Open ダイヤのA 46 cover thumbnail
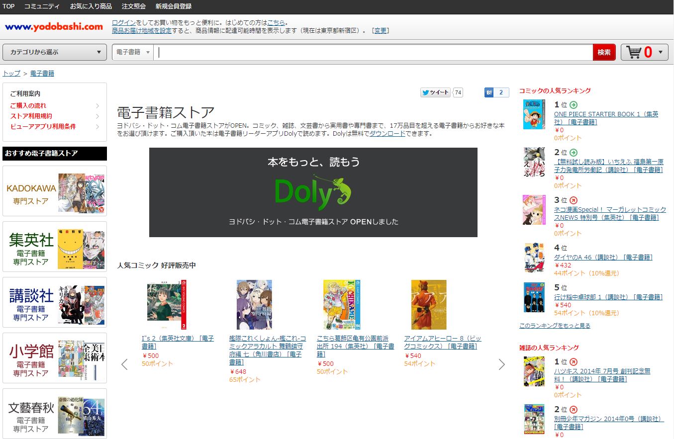Image resolution: width=674 pixels, height=439 pixels. (x=534, y=258)
